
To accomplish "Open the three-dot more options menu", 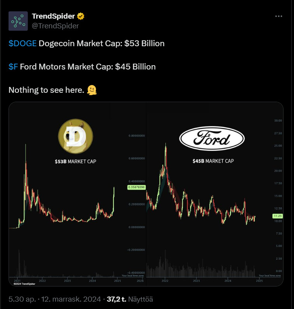I will click(278, 16).
